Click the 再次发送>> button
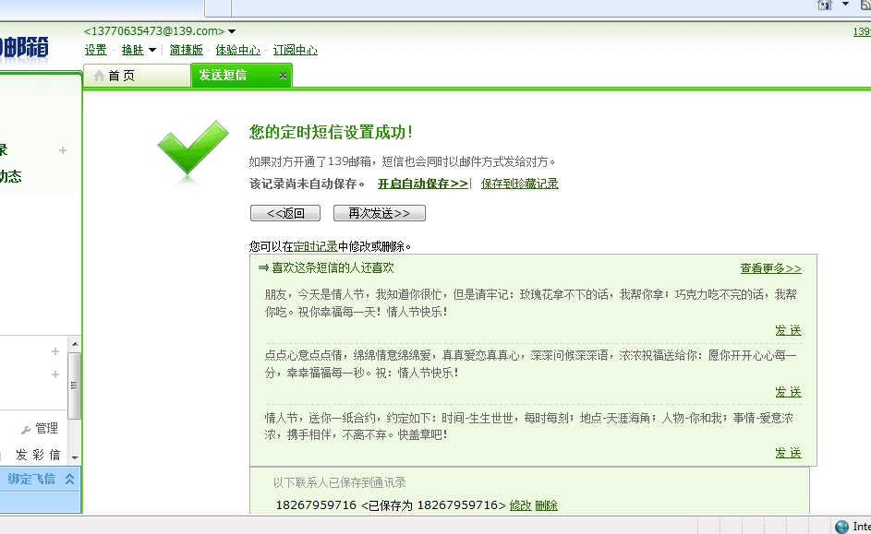 (x=379, y=213)
